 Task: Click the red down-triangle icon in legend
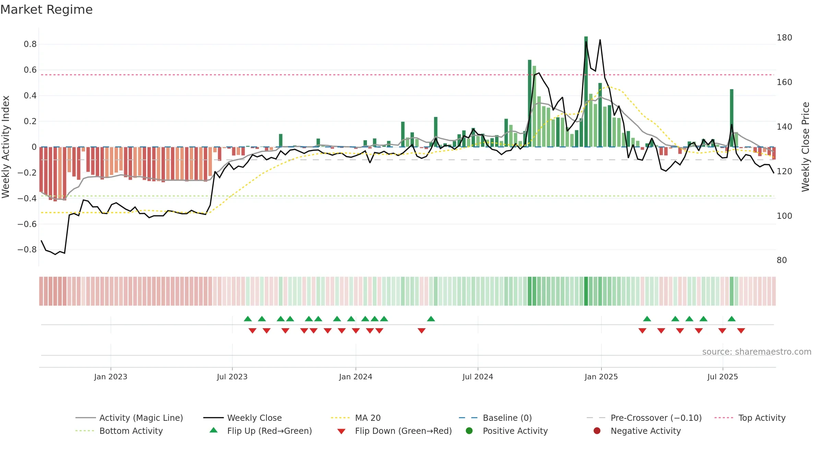pyautogui.click(x=341, y=431)
